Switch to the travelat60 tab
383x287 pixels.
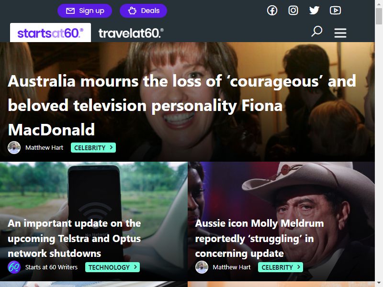point(131,33)
